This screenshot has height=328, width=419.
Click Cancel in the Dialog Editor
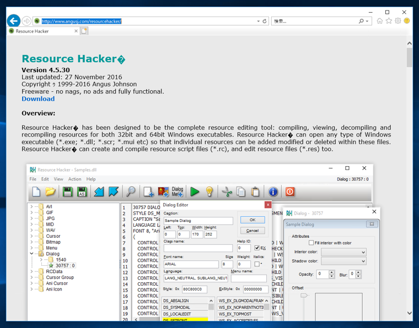[253, 231]
